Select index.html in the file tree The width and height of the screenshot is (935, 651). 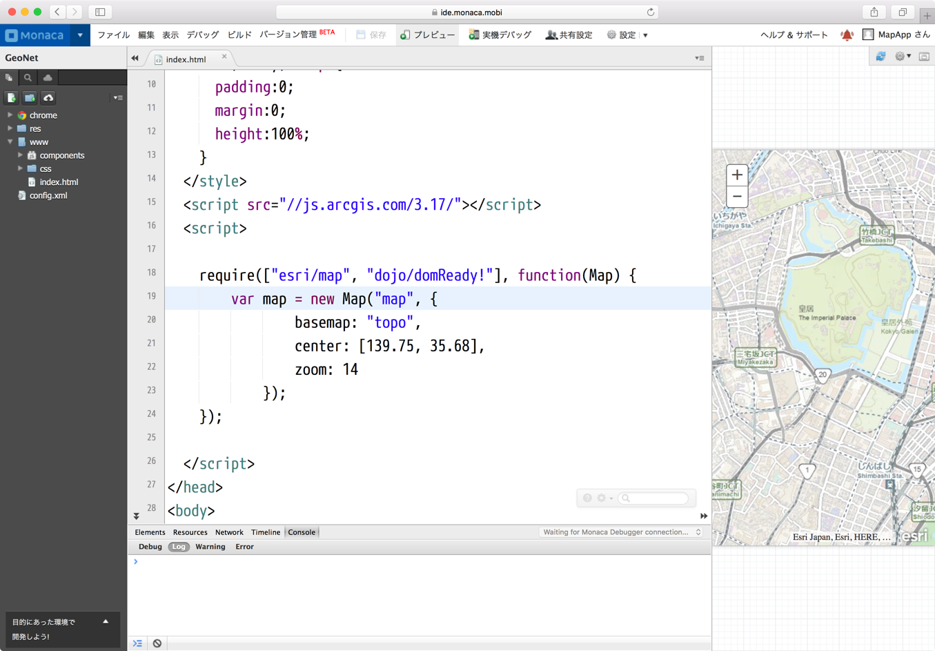click(59, 182)
